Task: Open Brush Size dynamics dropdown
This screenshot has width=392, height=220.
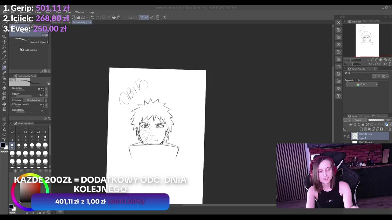Action: [46, 89]
